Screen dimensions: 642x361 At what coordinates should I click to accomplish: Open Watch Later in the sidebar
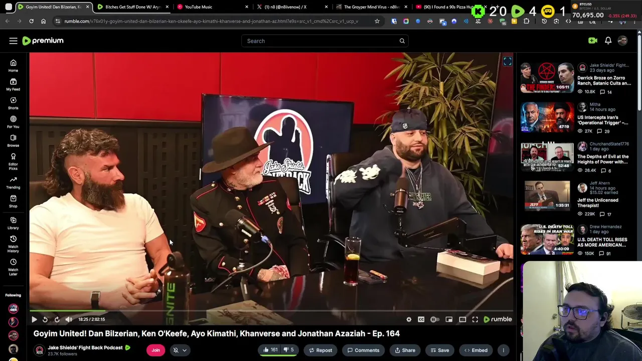tap(13, 266)
